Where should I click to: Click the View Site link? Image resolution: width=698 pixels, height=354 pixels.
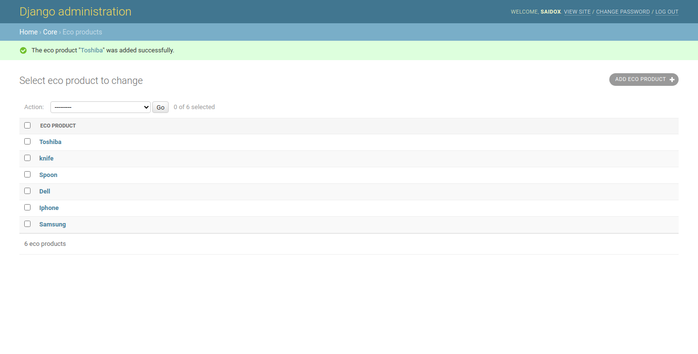tap(577, 12)
